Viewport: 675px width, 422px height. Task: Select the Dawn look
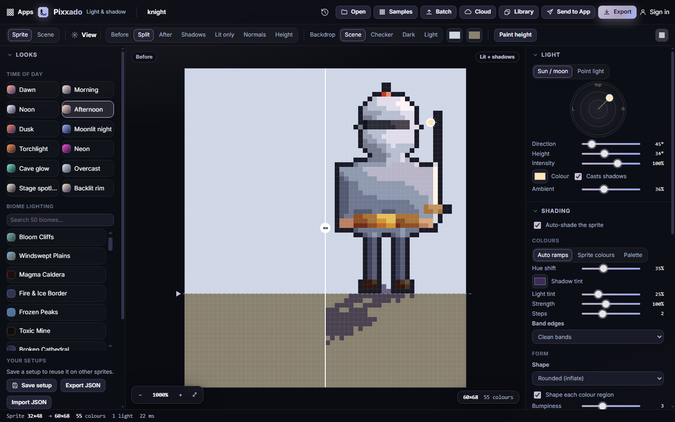point(33,90)
